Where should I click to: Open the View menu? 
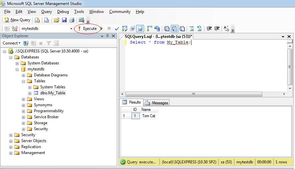coord(32,12)
